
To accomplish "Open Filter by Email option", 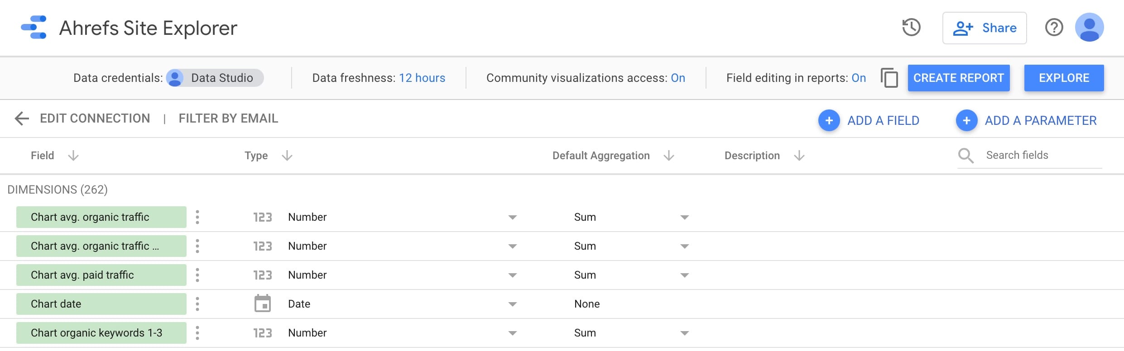I will [x=228, y=119].
